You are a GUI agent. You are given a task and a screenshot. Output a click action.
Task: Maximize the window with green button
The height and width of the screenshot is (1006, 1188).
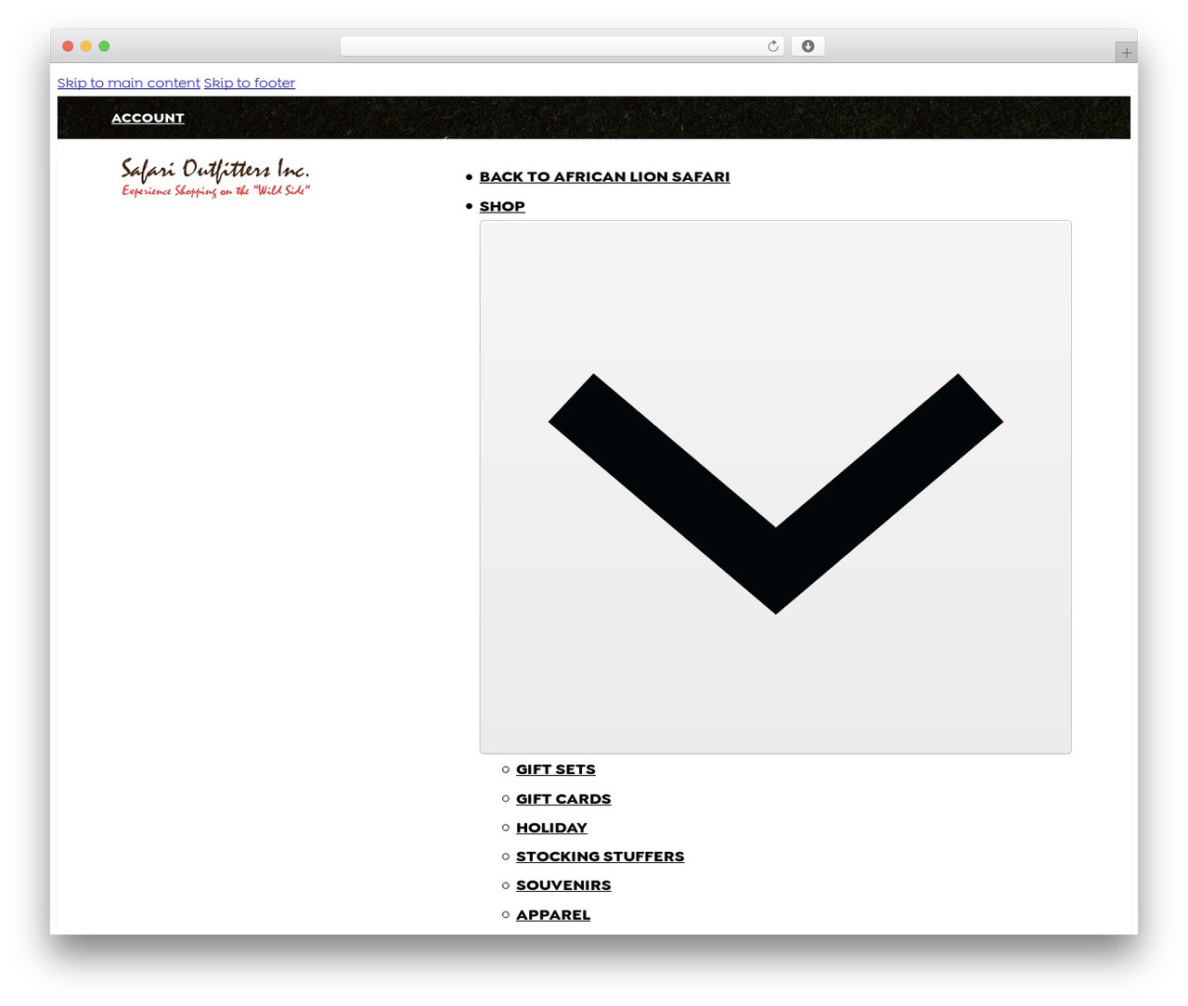click(104, 46)
